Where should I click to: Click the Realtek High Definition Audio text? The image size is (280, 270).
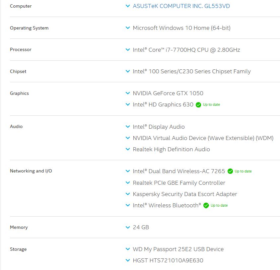click(172, 149)
